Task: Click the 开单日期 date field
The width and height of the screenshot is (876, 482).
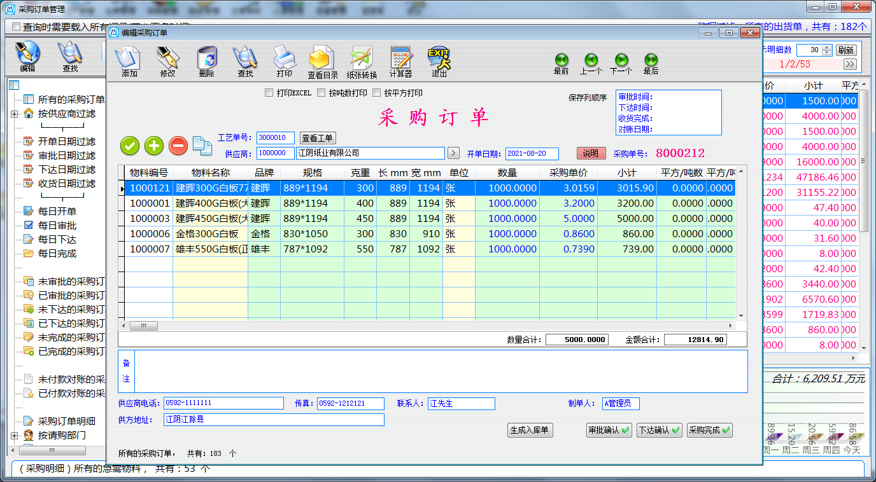Action: coord(532,154)
